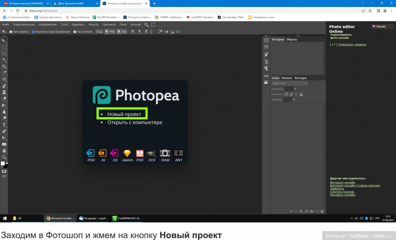Select the Path Selection tool
Screen dimensions: 396x240
(x=4, y=138)
